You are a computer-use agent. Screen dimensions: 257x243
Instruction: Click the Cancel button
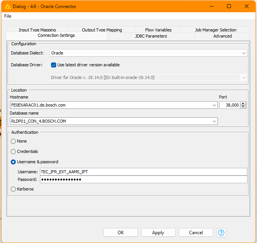pyautogui.click(x=196, y=233)
